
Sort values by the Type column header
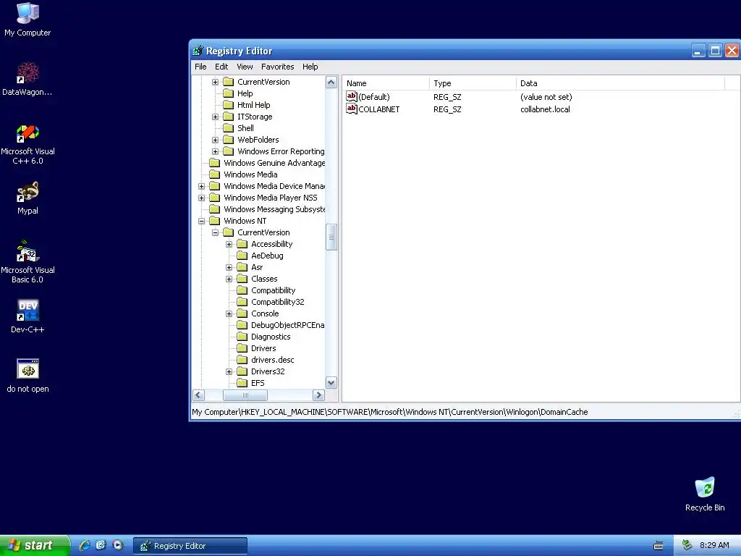(x=473, y=83)
